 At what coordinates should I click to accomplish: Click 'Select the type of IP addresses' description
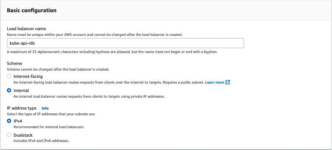point(51,114)
